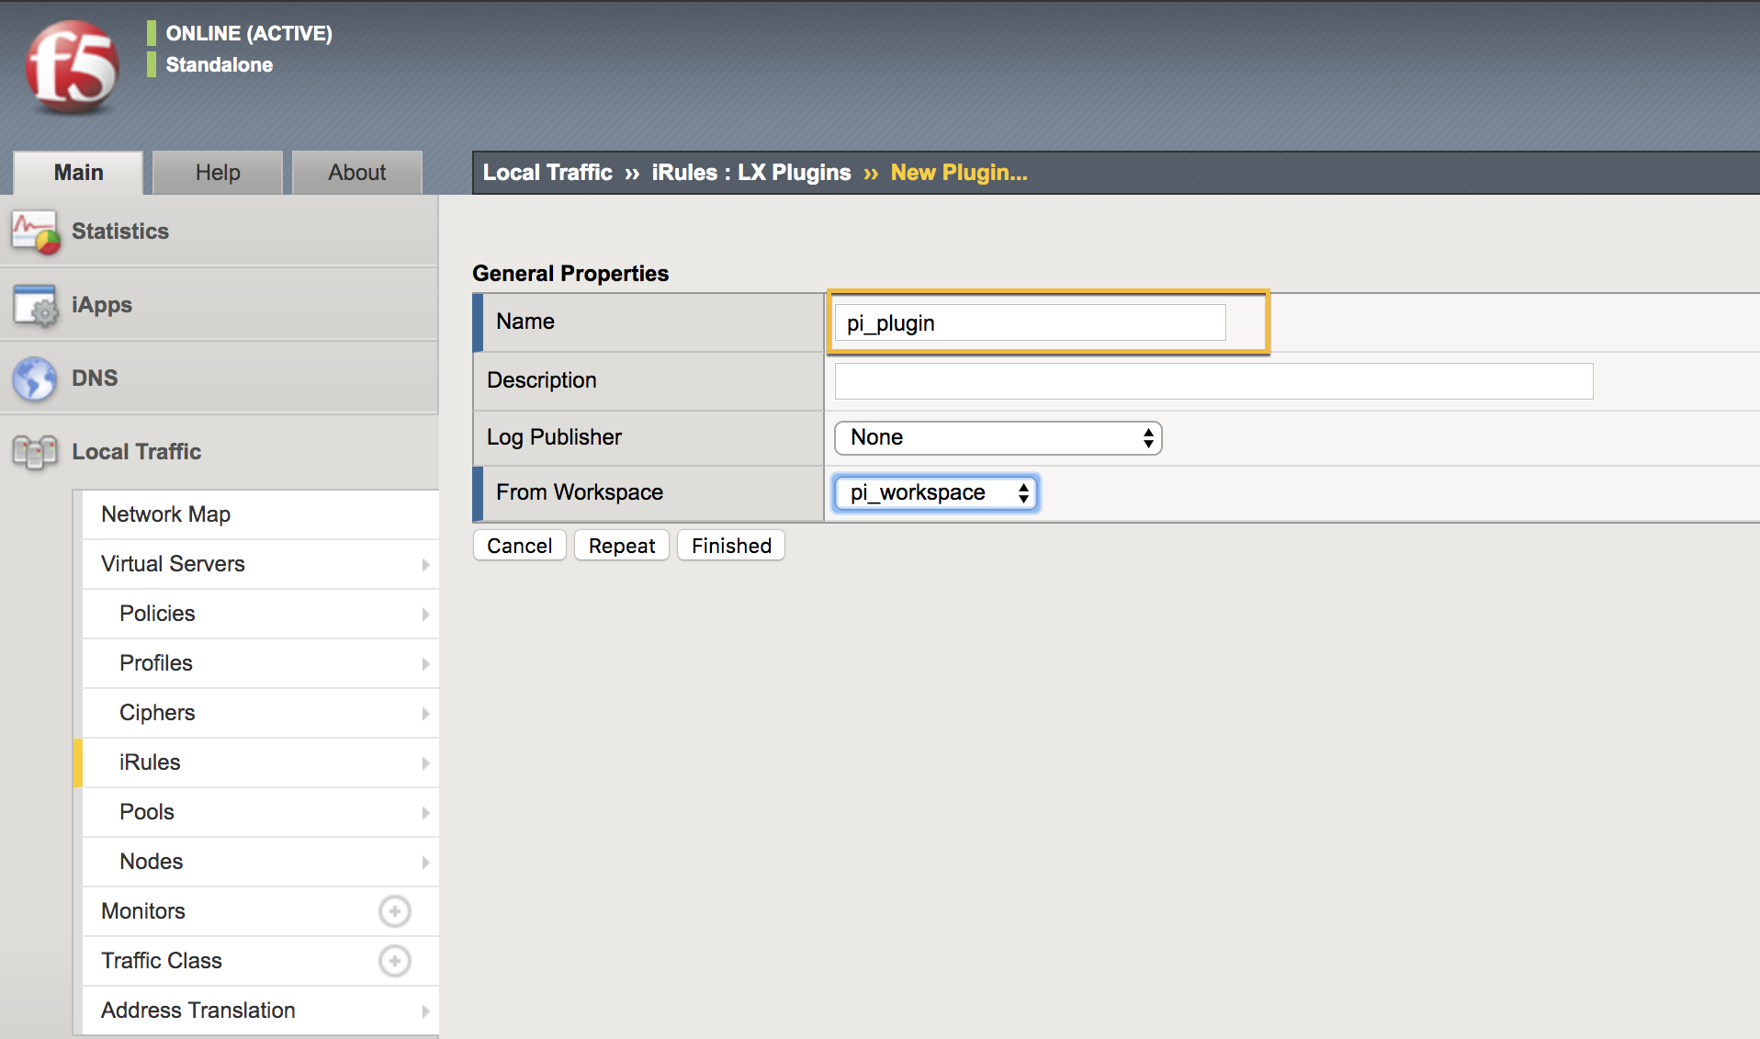1760x1039 pixels.
Task: Expand the iRules submenu arrow
Action: pyautogui.click(x=425, y=762)
